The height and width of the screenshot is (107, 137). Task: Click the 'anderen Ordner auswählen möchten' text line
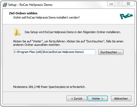click(37, 45)
